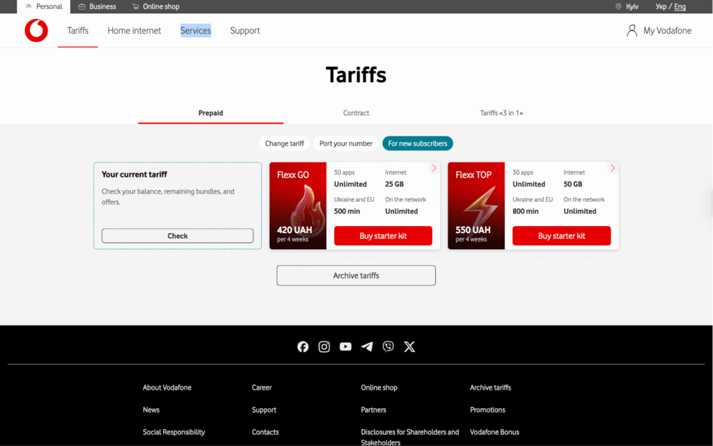The image size is (713, 446).
Task: Open the Viber social icon
Action: click(389, 347)
